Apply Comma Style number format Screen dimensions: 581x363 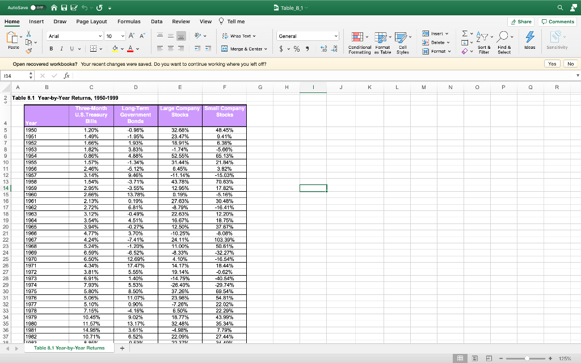click(x=307, y=49)
